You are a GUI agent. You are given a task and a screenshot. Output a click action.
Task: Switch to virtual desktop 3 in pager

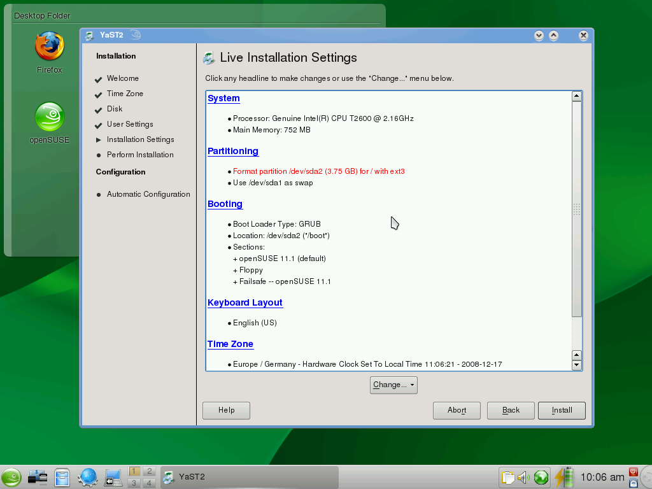pos(134,483)
